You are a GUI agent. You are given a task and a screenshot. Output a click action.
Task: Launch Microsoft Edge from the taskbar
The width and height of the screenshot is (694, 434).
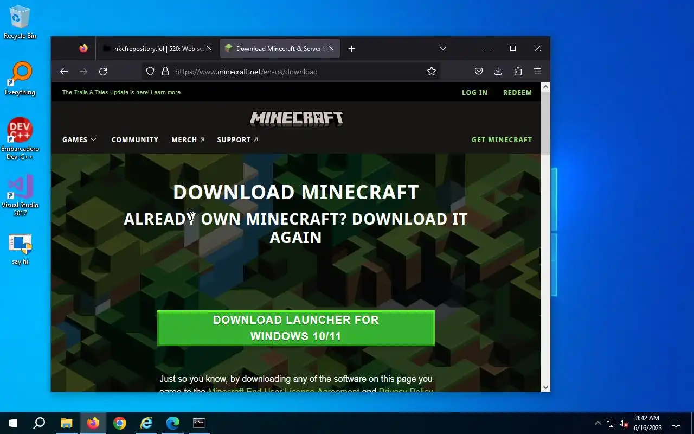[172, 423]
